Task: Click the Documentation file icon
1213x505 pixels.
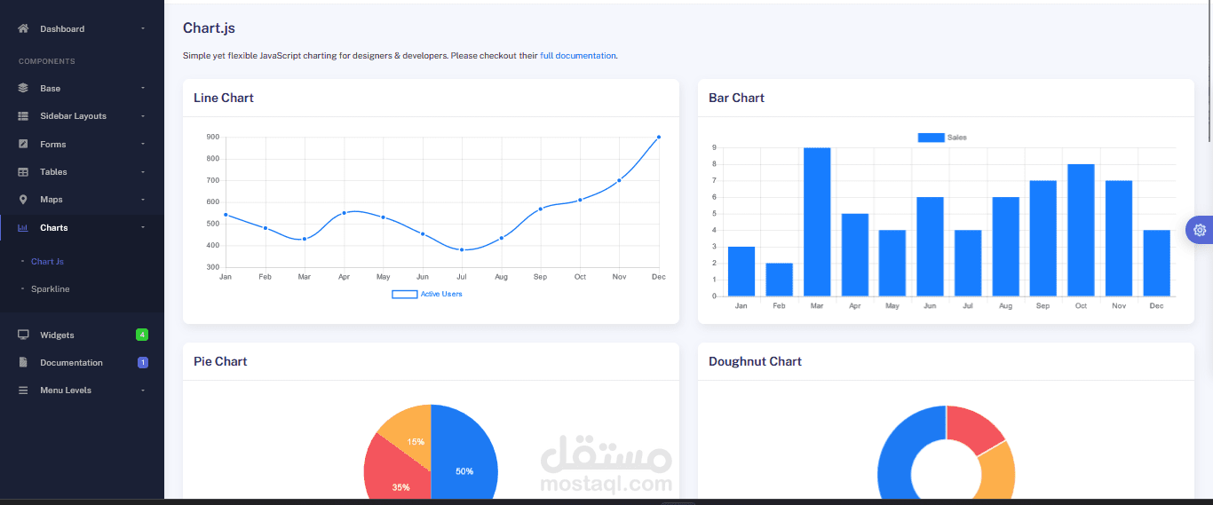Action: (23, 362)
